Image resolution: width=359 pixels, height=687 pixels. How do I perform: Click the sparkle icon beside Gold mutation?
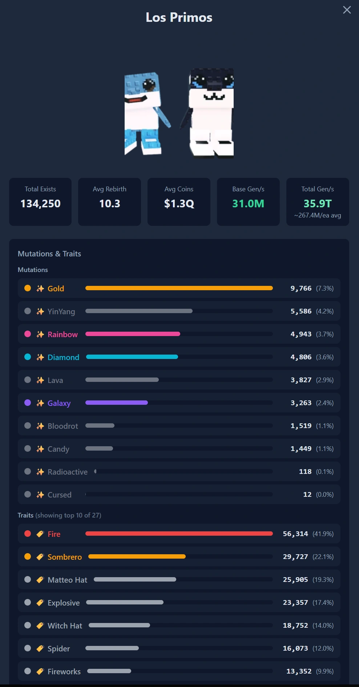click(40, 289)
